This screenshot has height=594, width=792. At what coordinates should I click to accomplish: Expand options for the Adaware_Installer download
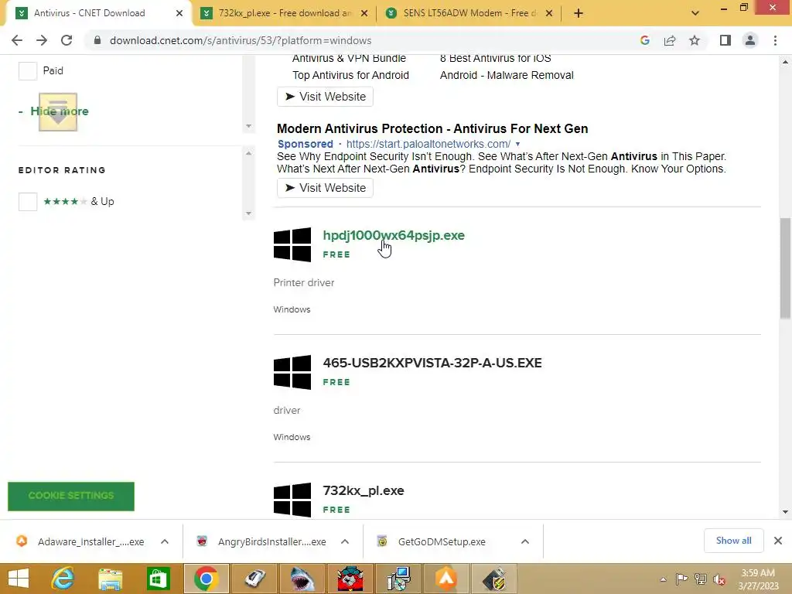coord(165,541)
